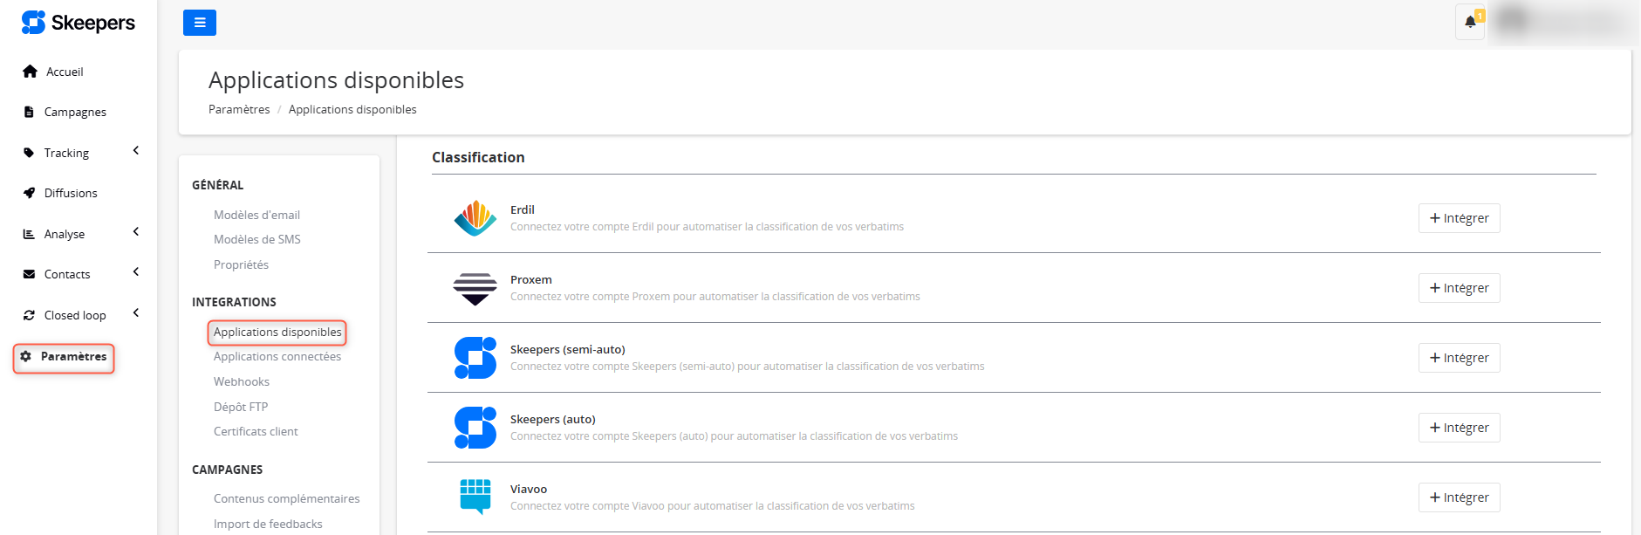This screenshot has height=535, width=1641.
Task: Click Intégrer for Proxem
Action: (1459, 288)
